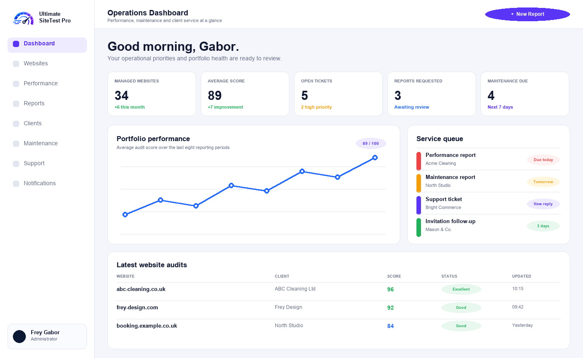This screenshot has height=358, width=583.
Task: Open the Dashboard menu item
Action: [x=47, y=45]
